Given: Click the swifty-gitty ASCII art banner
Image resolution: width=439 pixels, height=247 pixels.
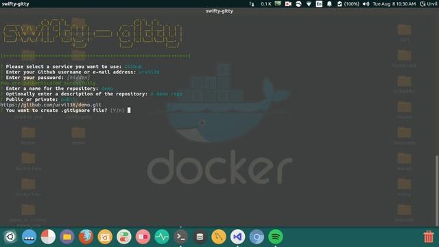Looking at the screenshot, I should click(93, 34).
